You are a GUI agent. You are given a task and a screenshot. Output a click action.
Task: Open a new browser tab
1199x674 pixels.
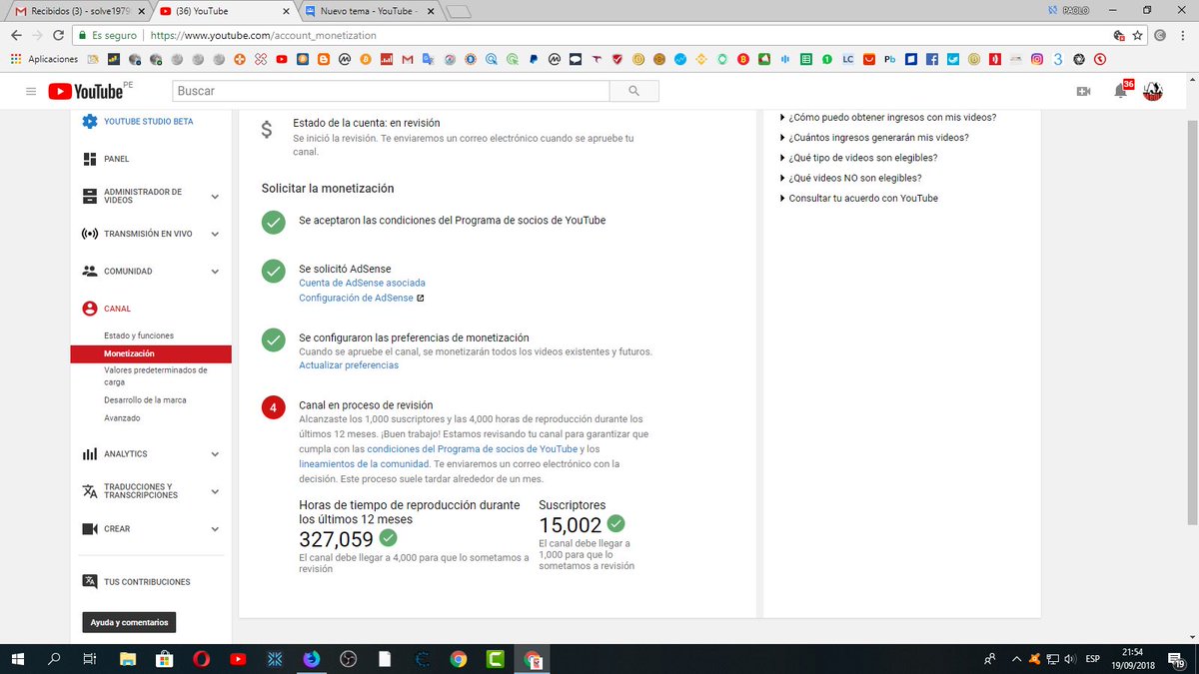[459, 12]
